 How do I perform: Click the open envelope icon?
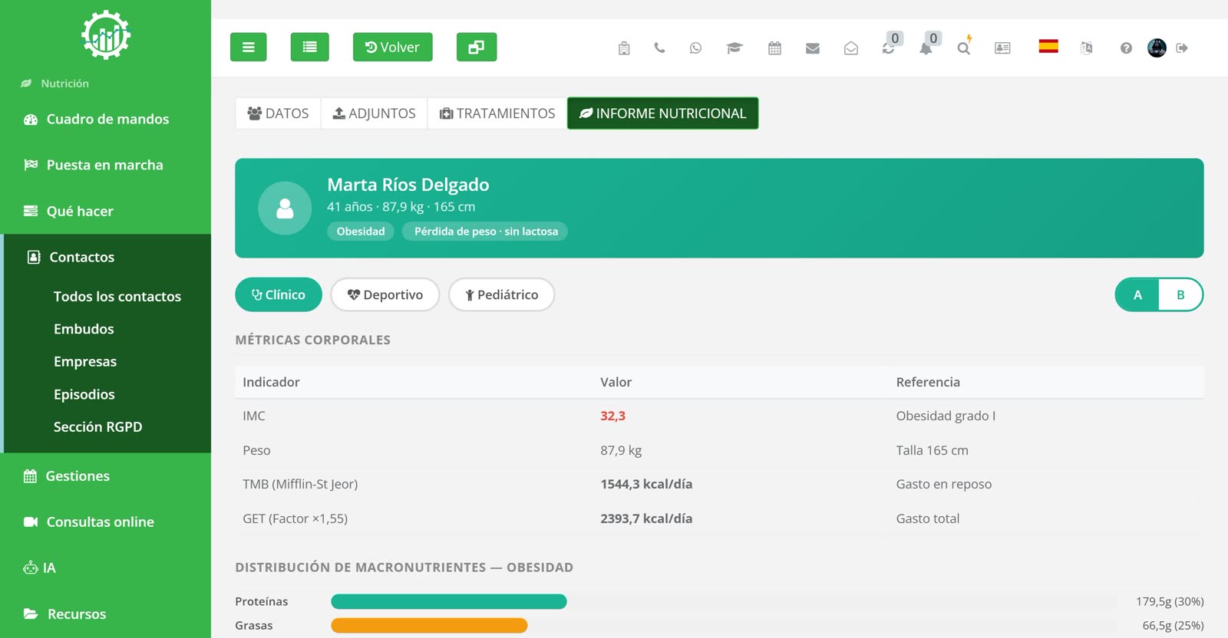(x=851, y=48)
